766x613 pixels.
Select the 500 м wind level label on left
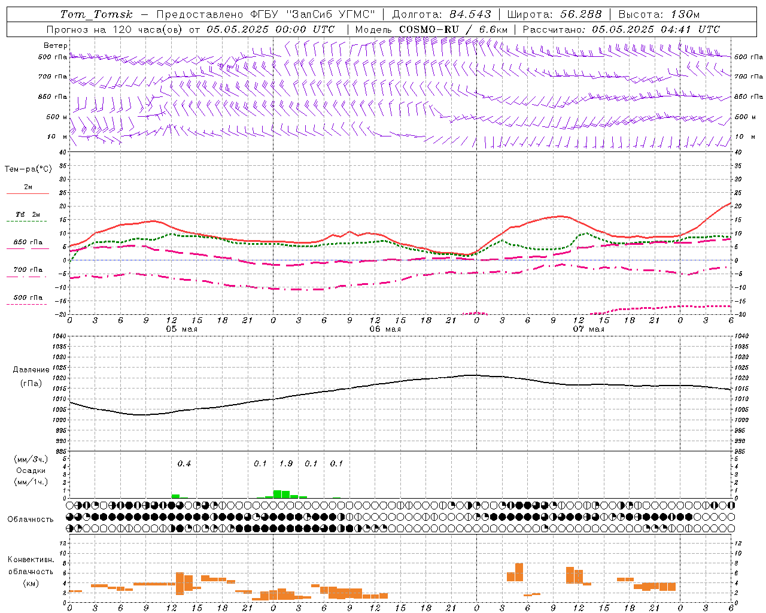point(57,117)
